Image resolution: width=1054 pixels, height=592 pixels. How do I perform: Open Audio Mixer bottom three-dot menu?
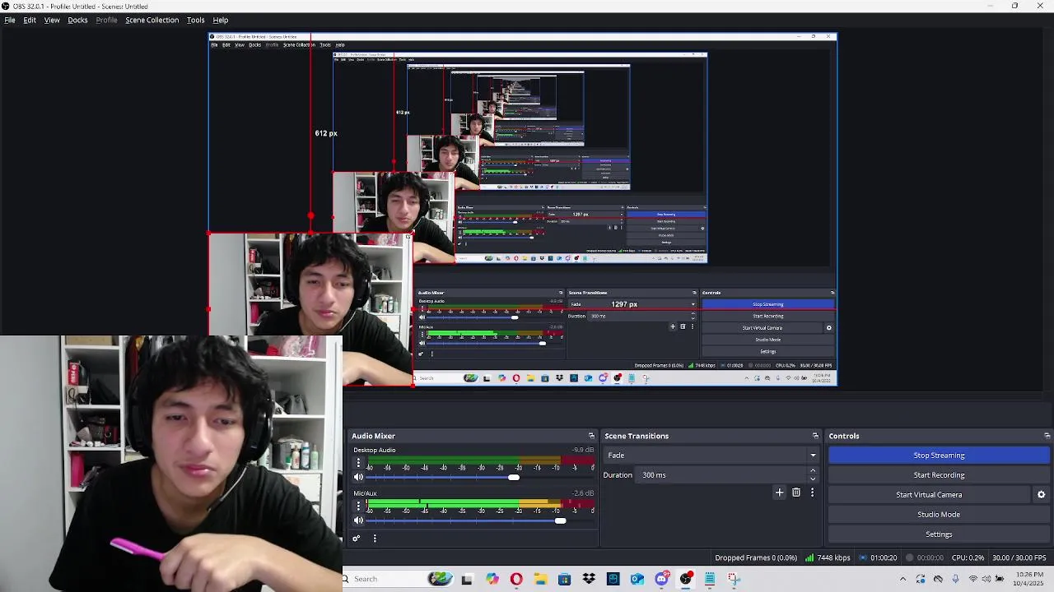pyautogui.click(x=375, y=539)
